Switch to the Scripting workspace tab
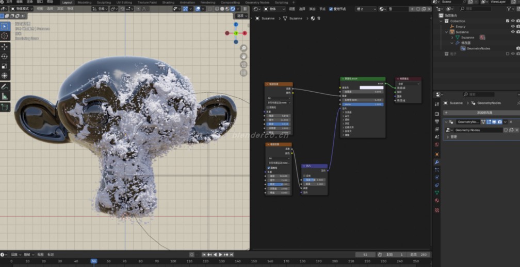 (281, 3)
